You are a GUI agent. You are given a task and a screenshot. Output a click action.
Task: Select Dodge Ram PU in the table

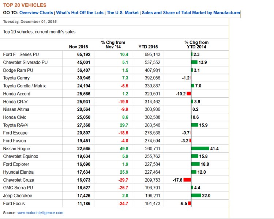(18, 70)
